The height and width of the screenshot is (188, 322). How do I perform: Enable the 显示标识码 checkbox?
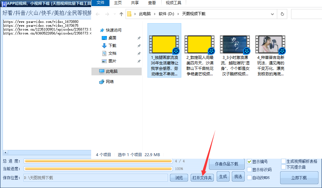249,170
